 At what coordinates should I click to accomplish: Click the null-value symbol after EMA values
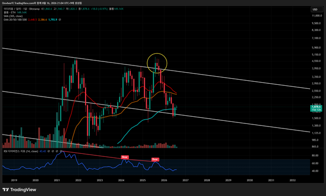coord(60,20)
